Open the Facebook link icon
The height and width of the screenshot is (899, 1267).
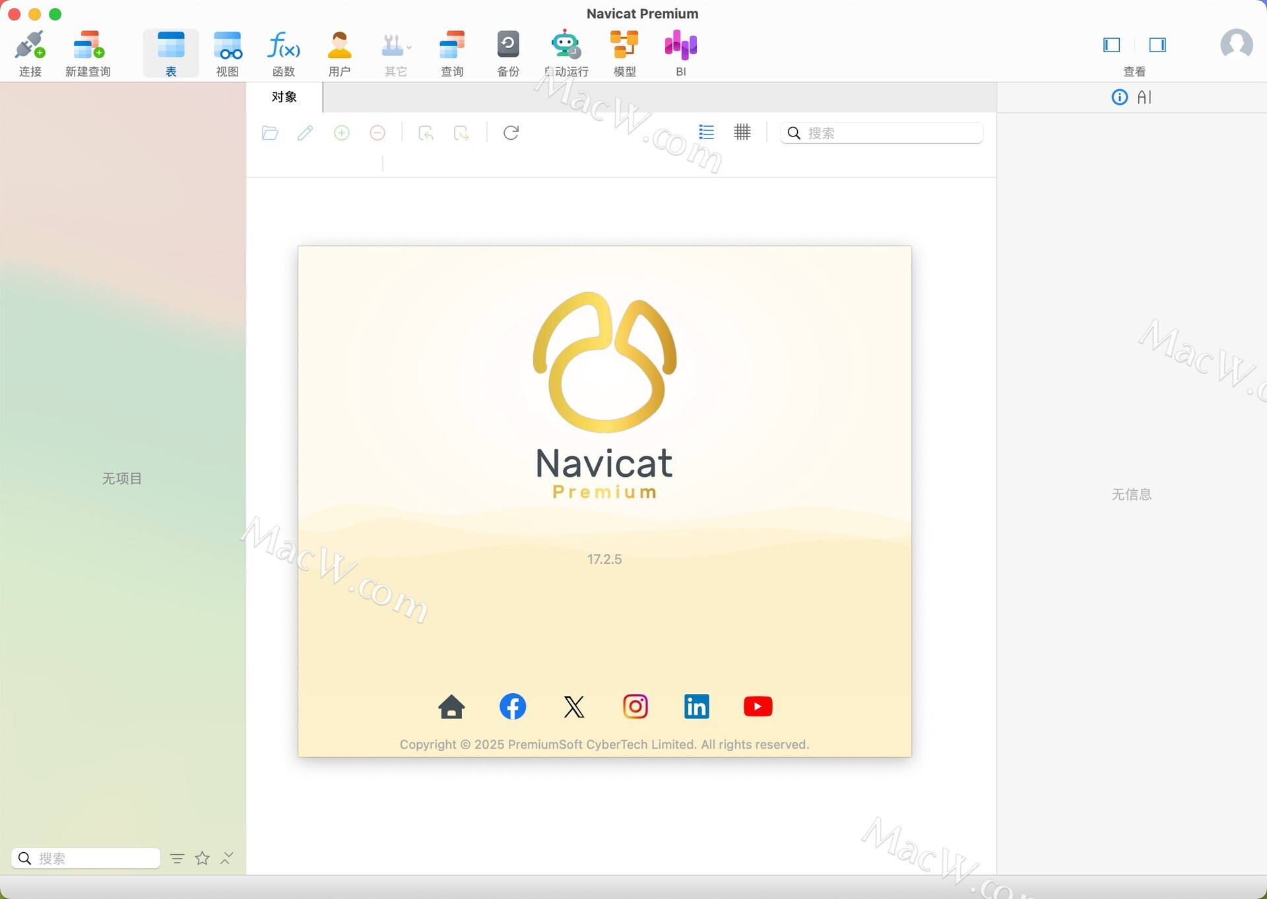(x=513, y=706)
